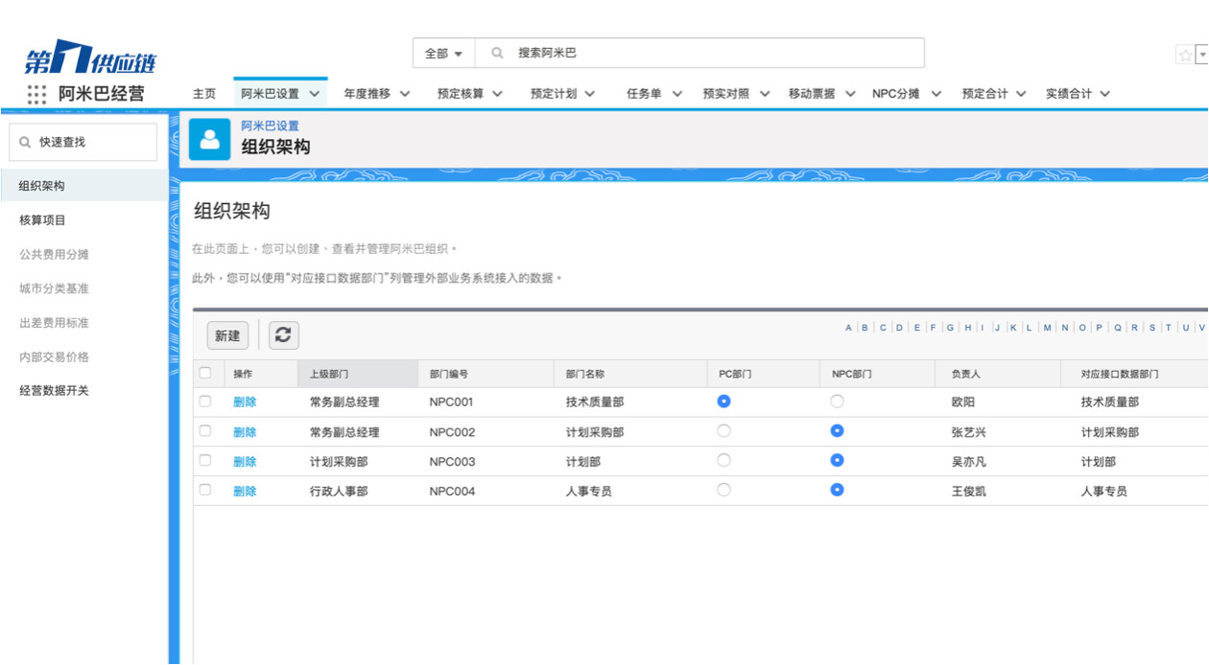Expand the chevron next to NPC分摊
The image size is (1209, 665).
936,94
